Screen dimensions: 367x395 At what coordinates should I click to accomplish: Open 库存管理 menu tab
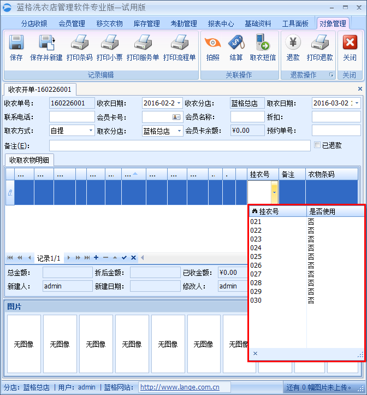tap(146, 23)
